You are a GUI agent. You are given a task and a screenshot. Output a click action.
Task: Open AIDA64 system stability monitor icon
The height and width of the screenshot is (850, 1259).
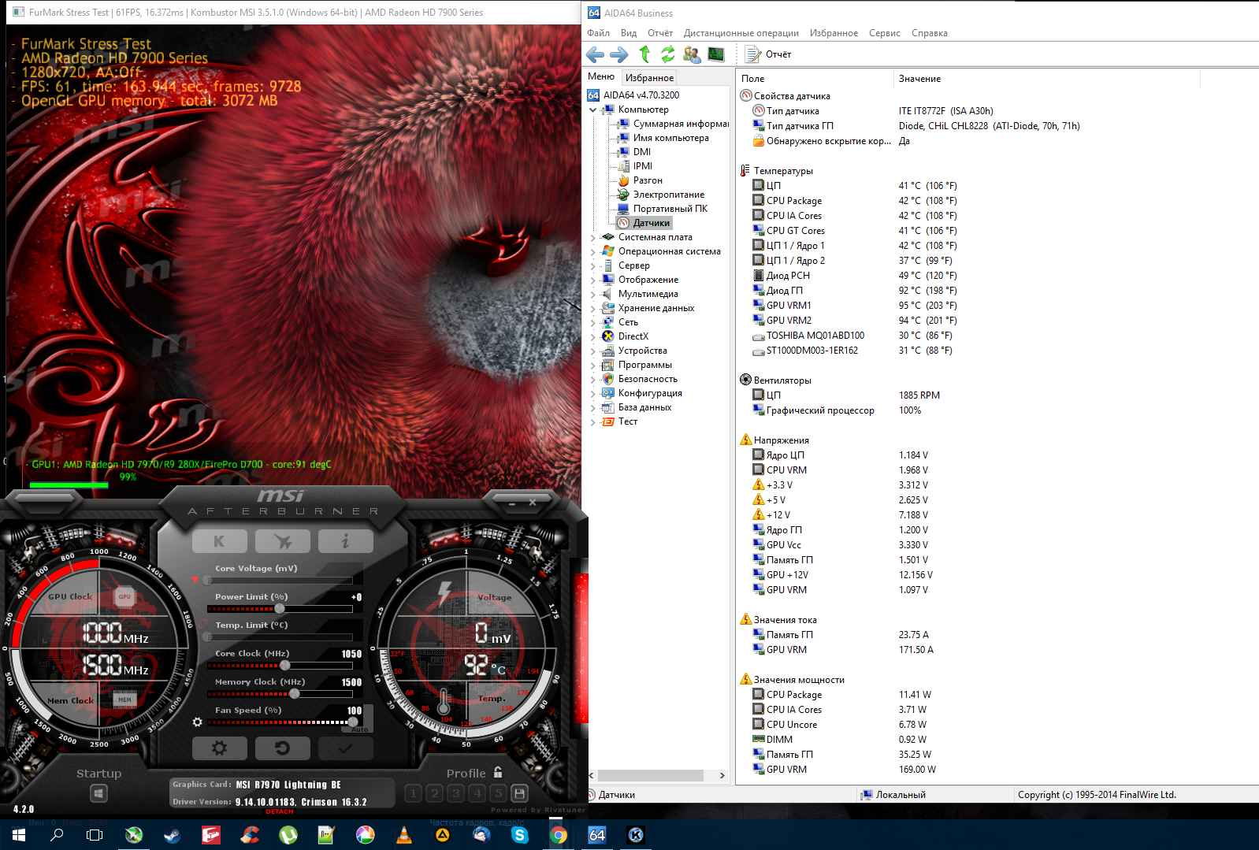(715, 54)
